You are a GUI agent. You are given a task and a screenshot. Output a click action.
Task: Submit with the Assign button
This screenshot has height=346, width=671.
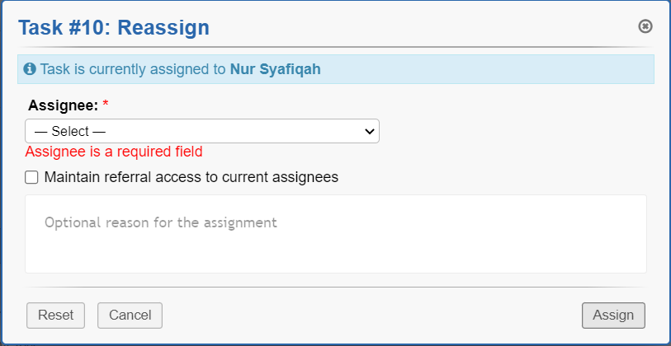(613, 315)
